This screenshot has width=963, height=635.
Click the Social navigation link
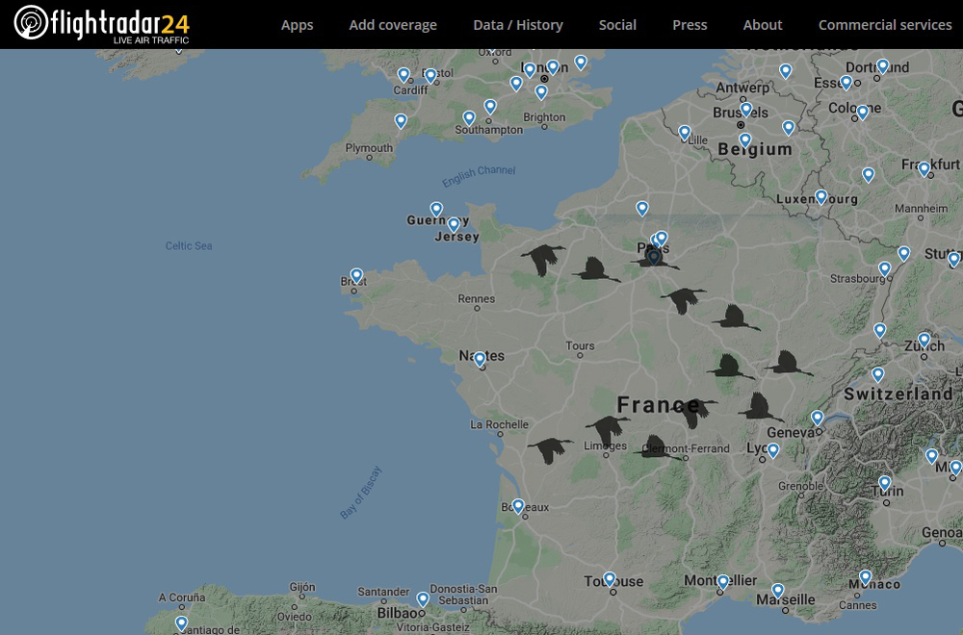click(x=617, y=25)
